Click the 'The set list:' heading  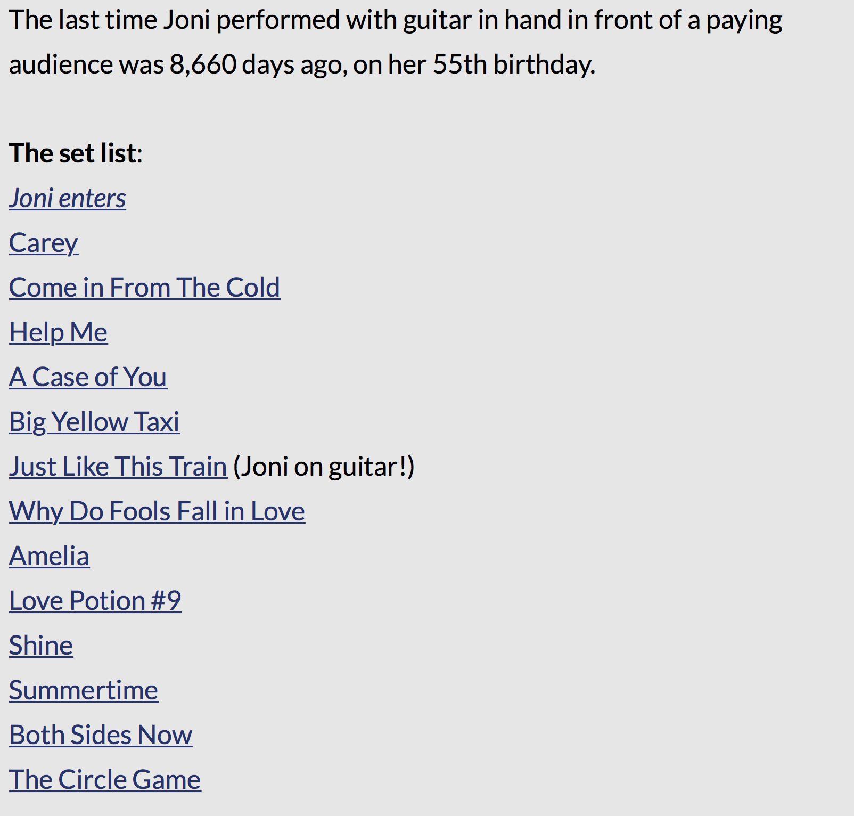click(76, 153)
